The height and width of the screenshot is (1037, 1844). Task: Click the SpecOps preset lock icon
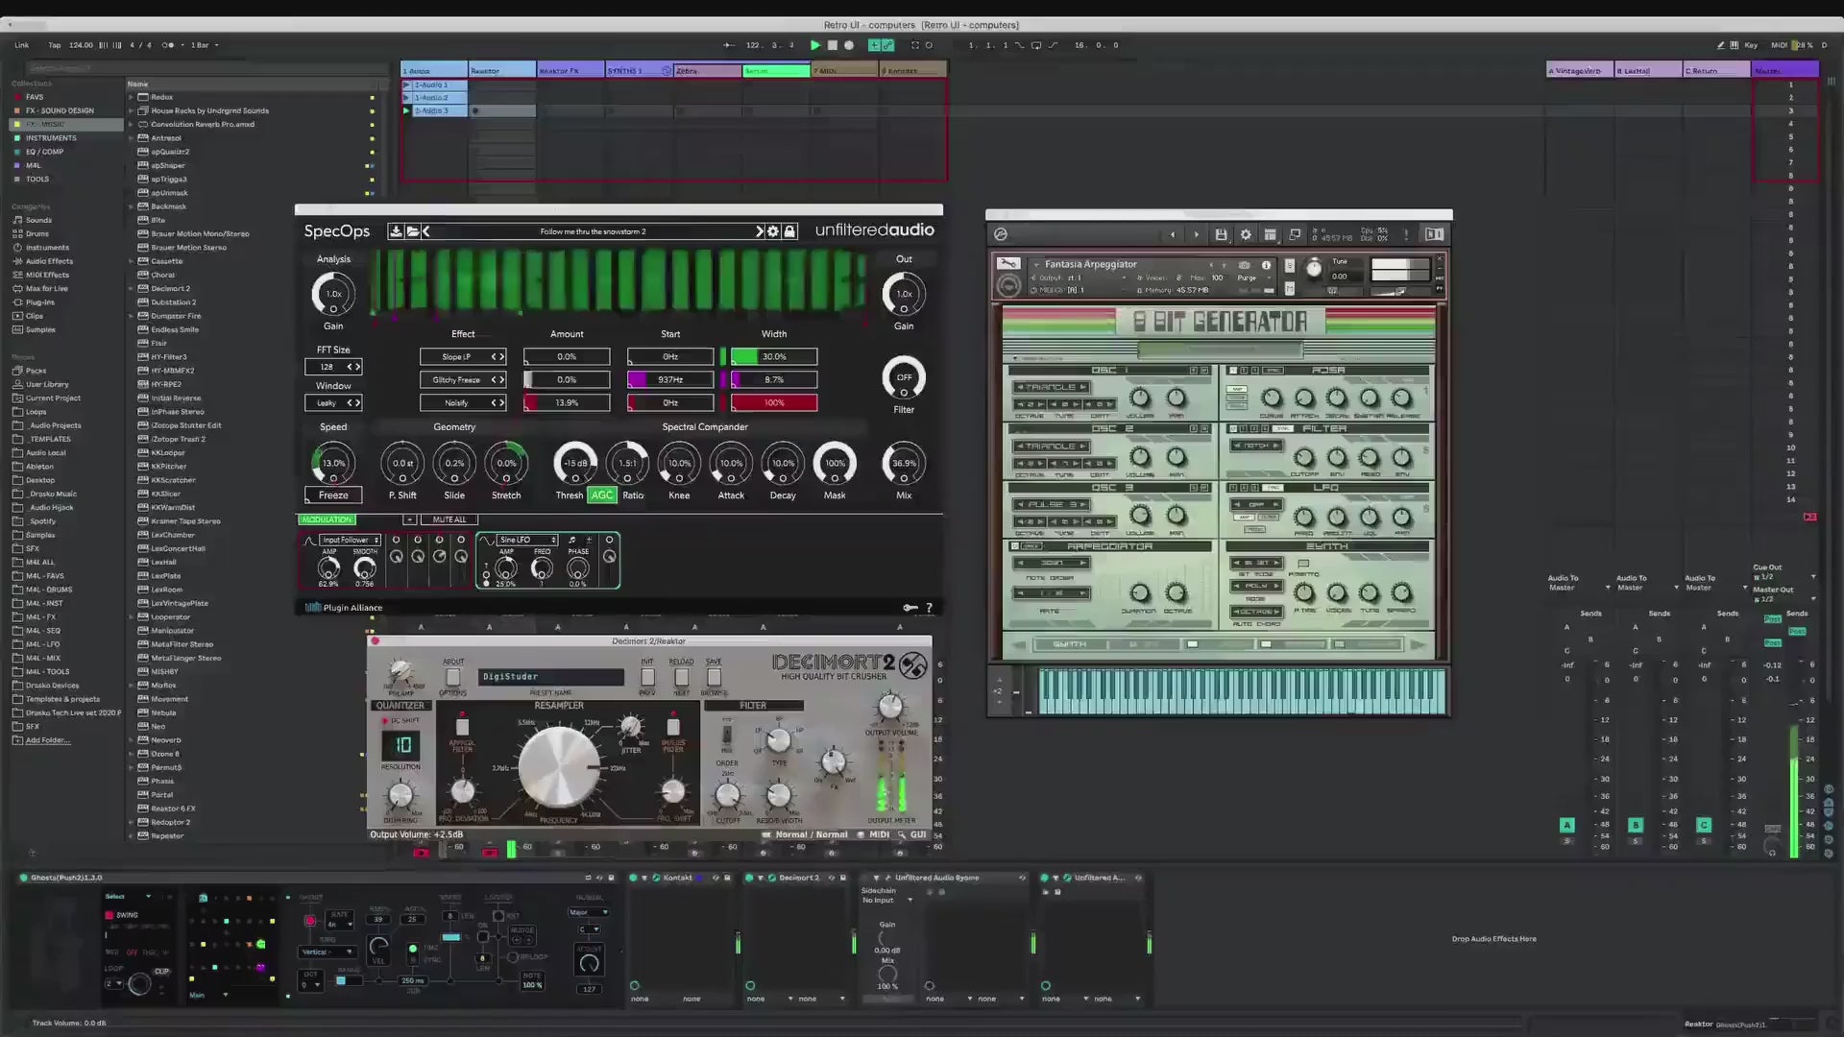click(790, 231)
